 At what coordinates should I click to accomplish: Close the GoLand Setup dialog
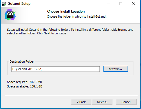[134, 4]
